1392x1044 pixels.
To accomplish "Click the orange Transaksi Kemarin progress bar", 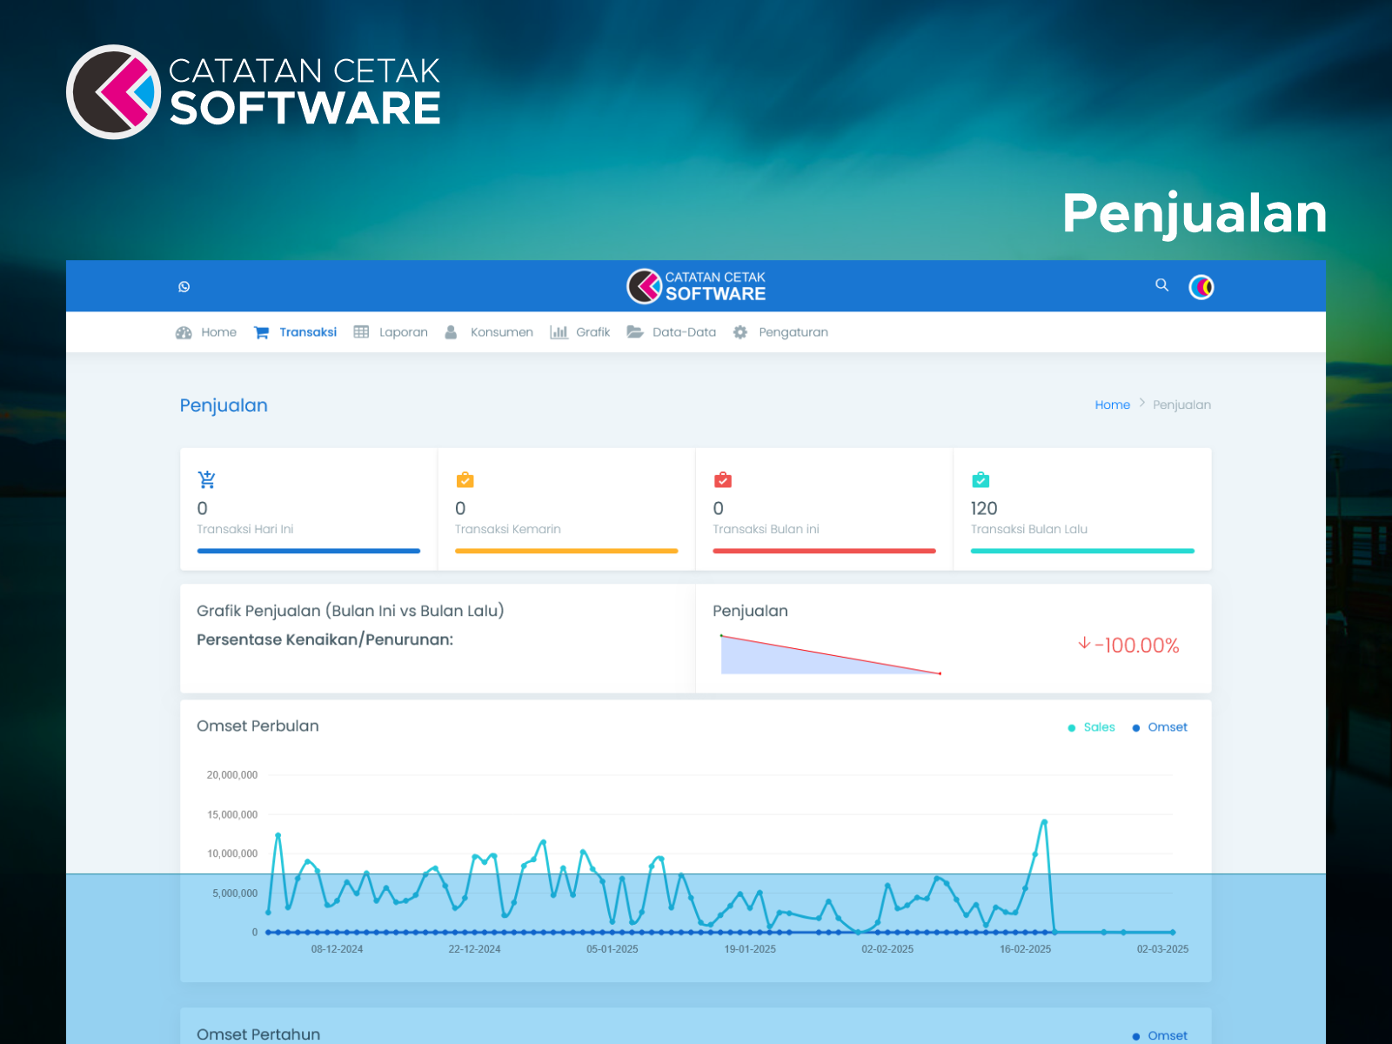I will pyautogui.click(x=566, y=551).
